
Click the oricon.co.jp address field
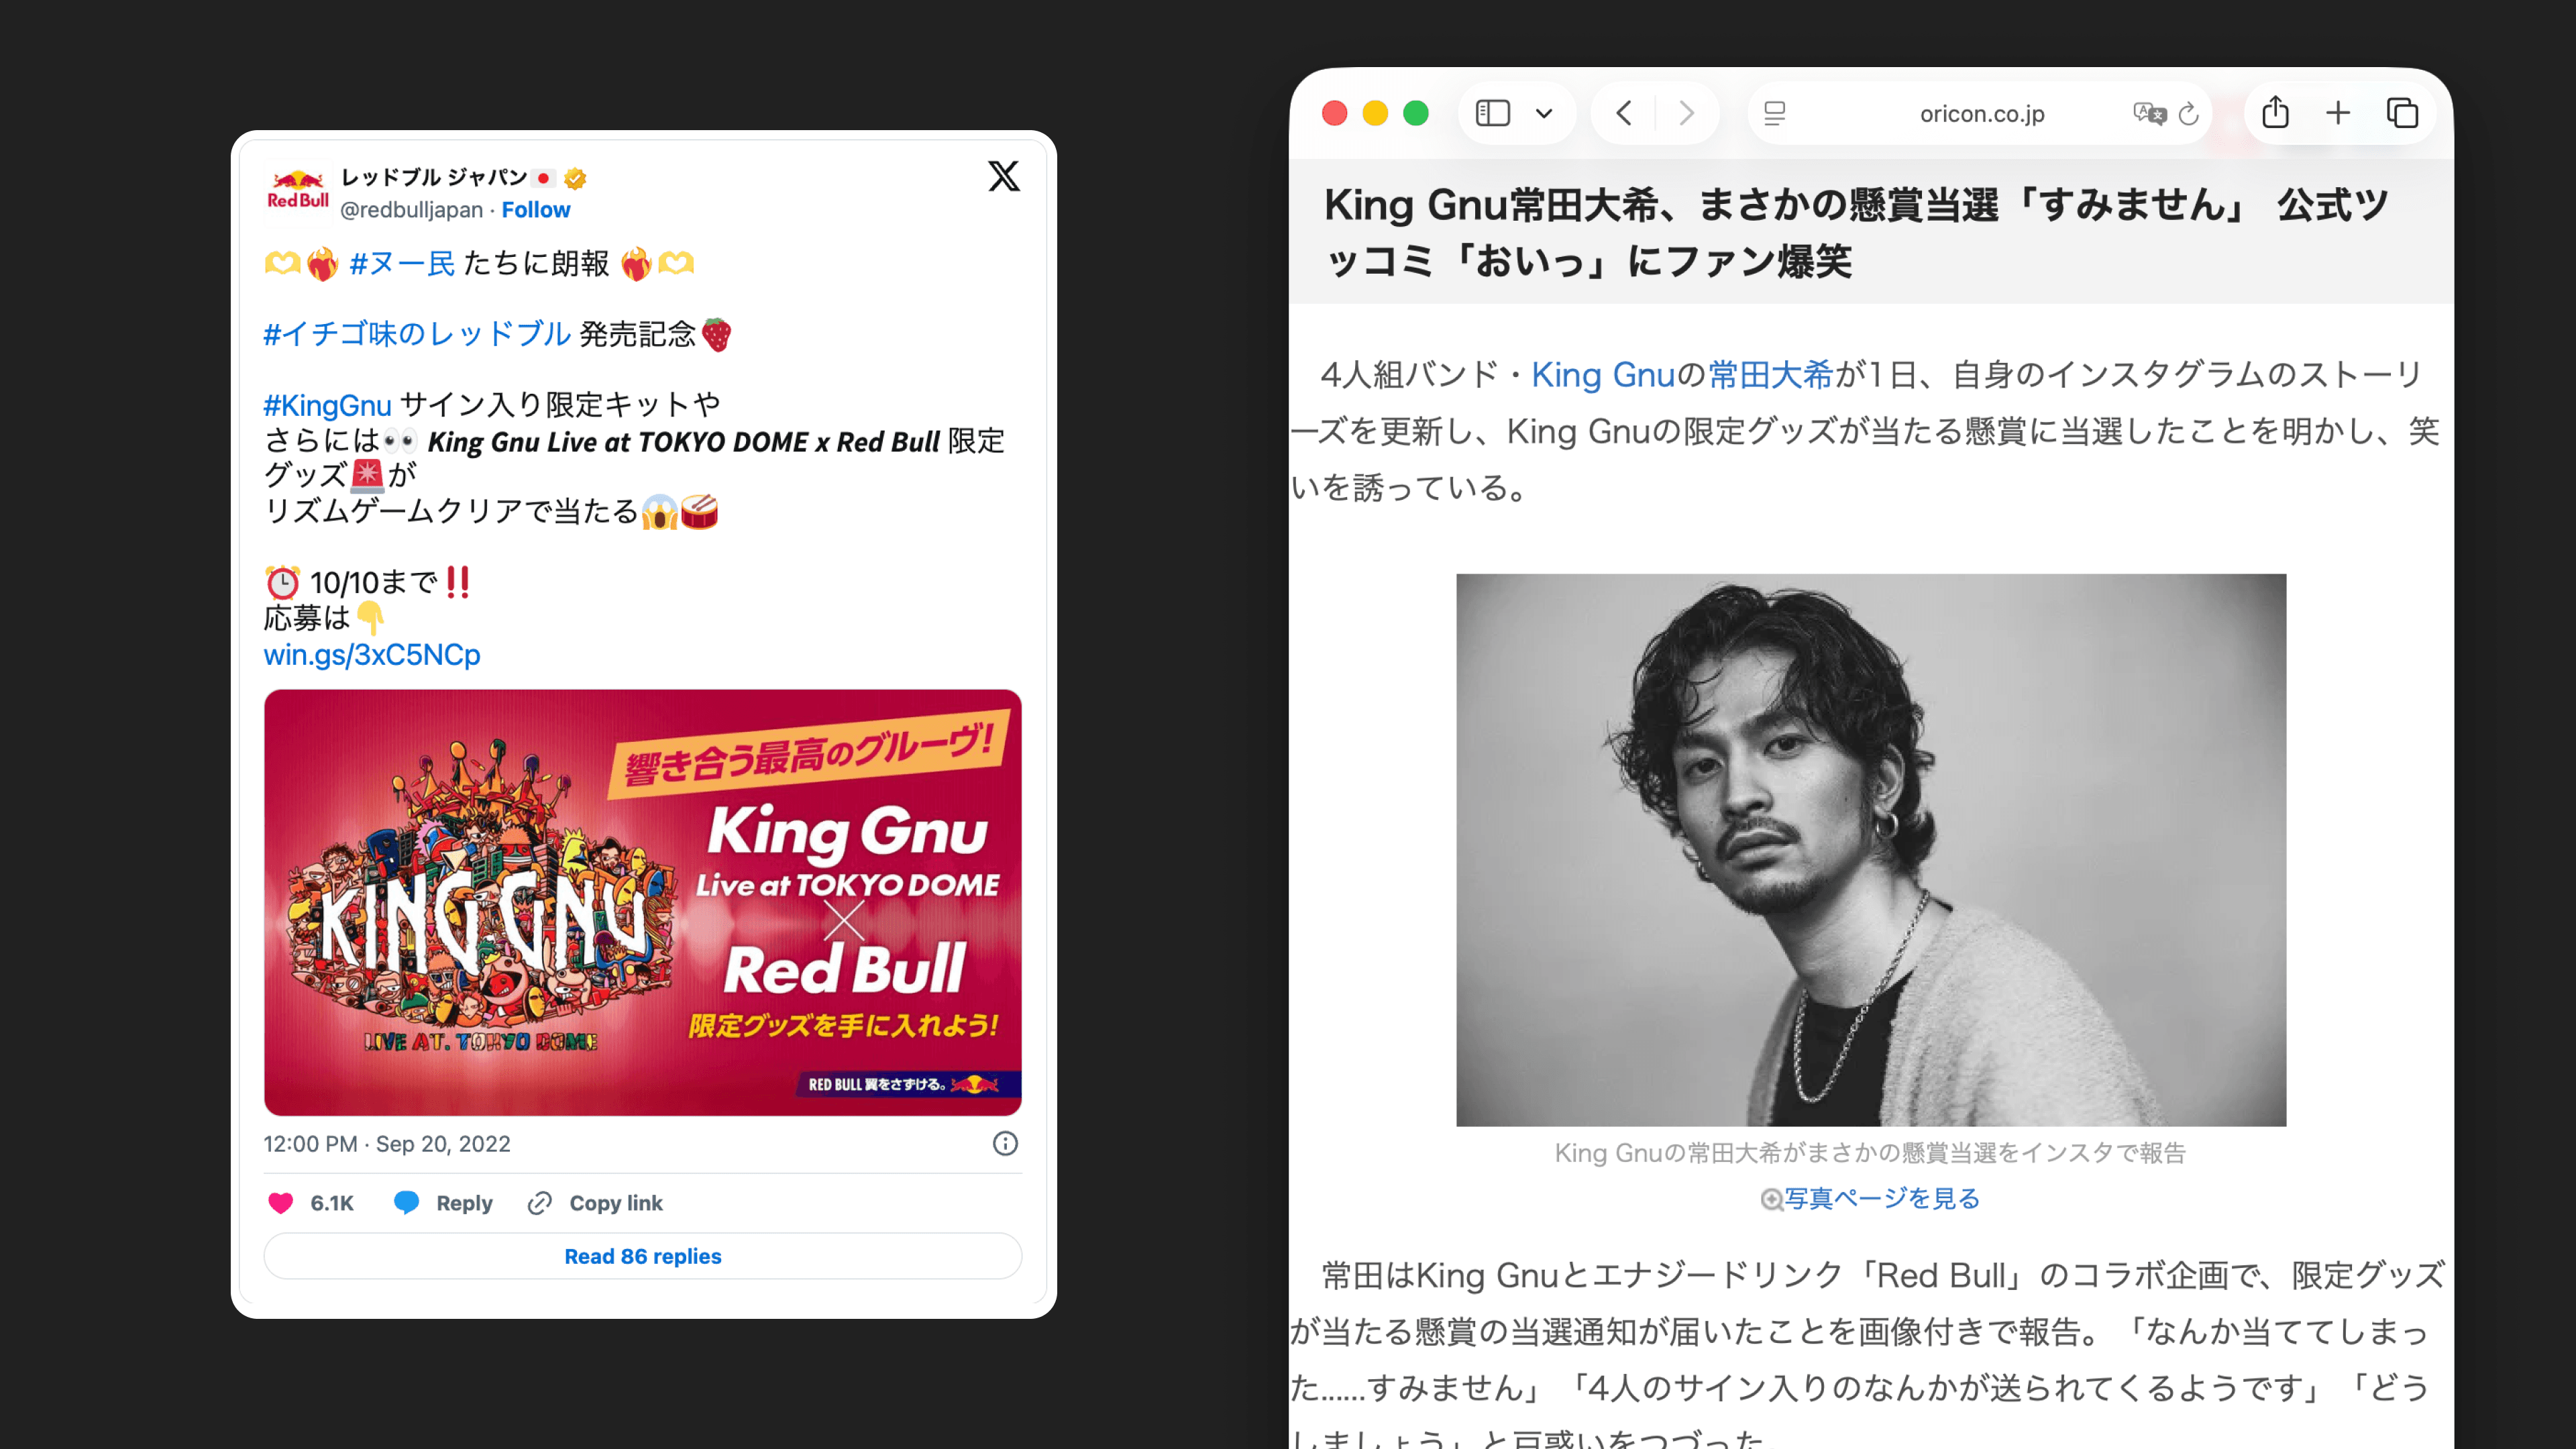click(x=1982, y=113)
